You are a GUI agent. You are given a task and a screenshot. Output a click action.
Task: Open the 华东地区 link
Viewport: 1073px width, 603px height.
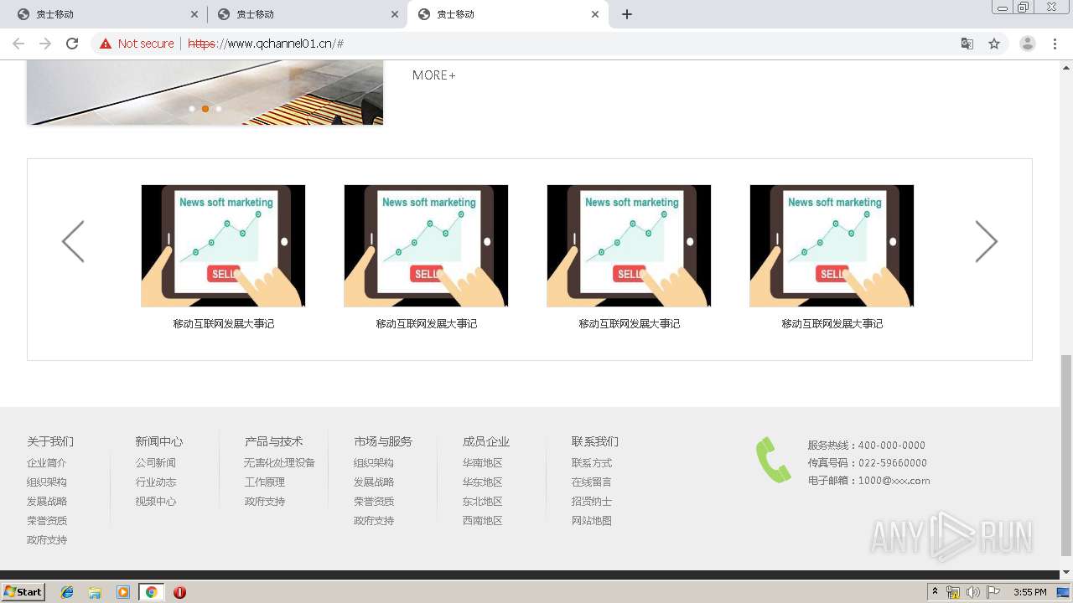pos(483,482)
